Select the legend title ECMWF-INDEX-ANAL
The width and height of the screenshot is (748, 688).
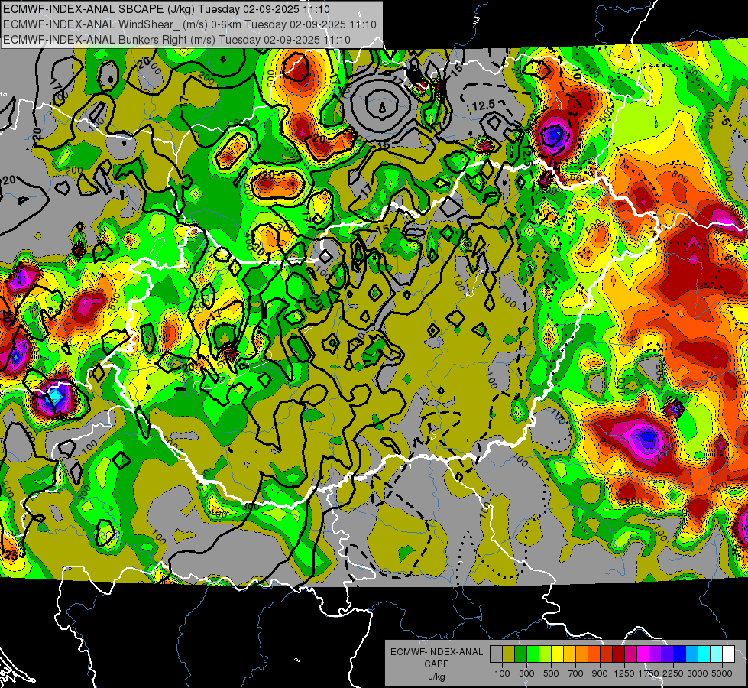[437, 652]
